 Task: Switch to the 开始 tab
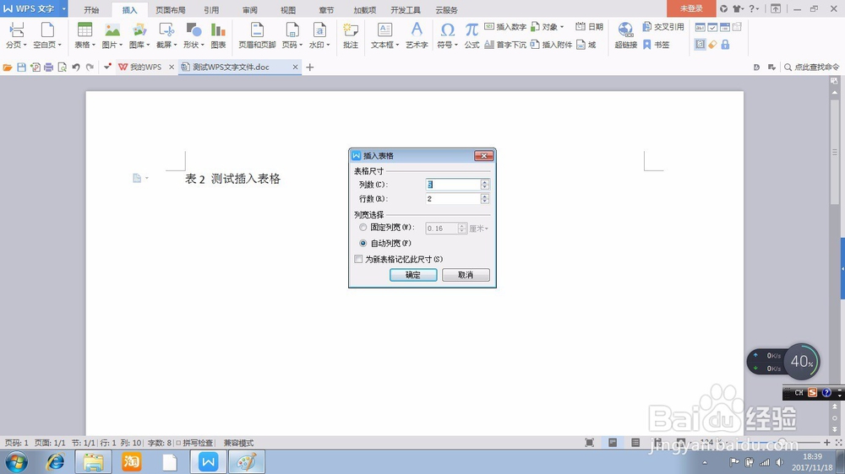tap(91, 9)
